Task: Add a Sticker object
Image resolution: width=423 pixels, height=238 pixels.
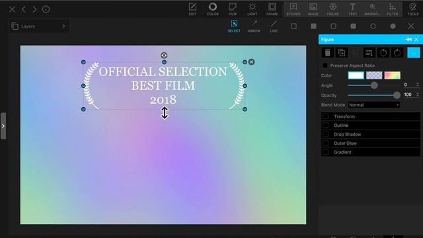Action: pyautogui.click(x=293, y=9)
